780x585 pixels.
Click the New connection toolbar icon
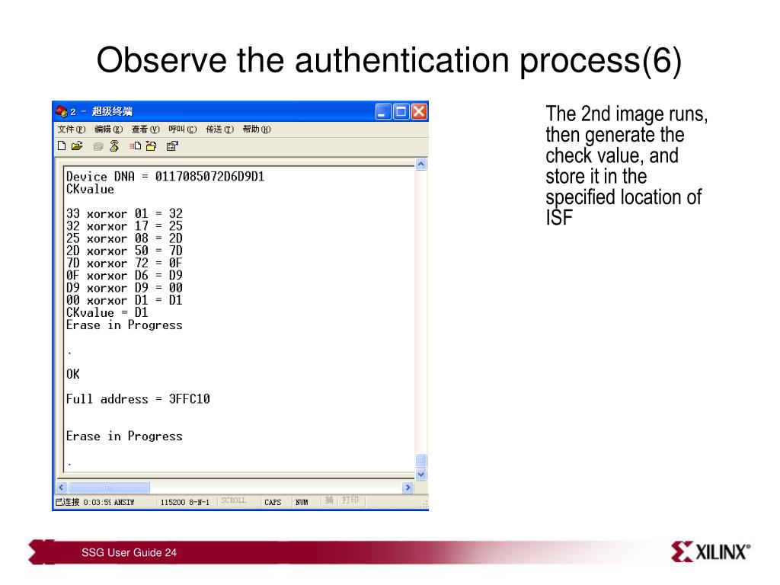click(x=62, y=145)
